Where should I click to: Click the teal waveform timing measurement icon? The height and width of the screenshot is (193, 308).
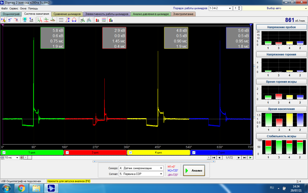89,20
